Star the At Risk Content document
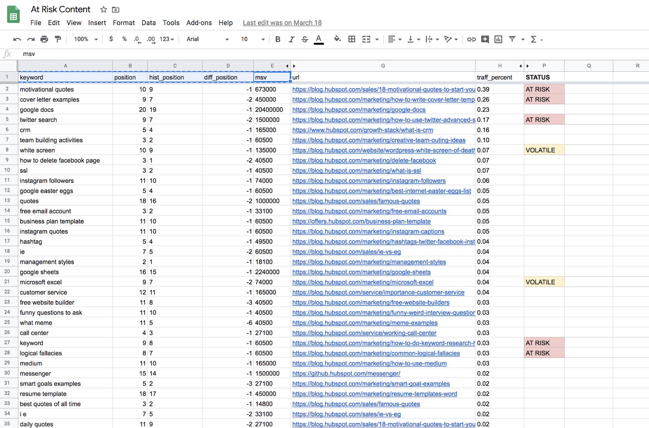The height and width of the screenshot is (428, 649). (x=103, y=10)
